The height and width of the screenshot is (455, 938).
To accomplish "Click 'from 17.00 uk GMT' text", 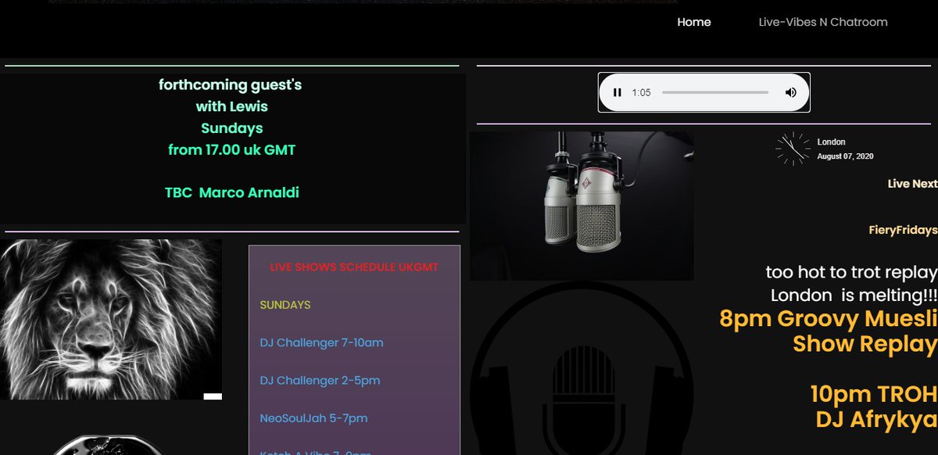I will [231, 149].
